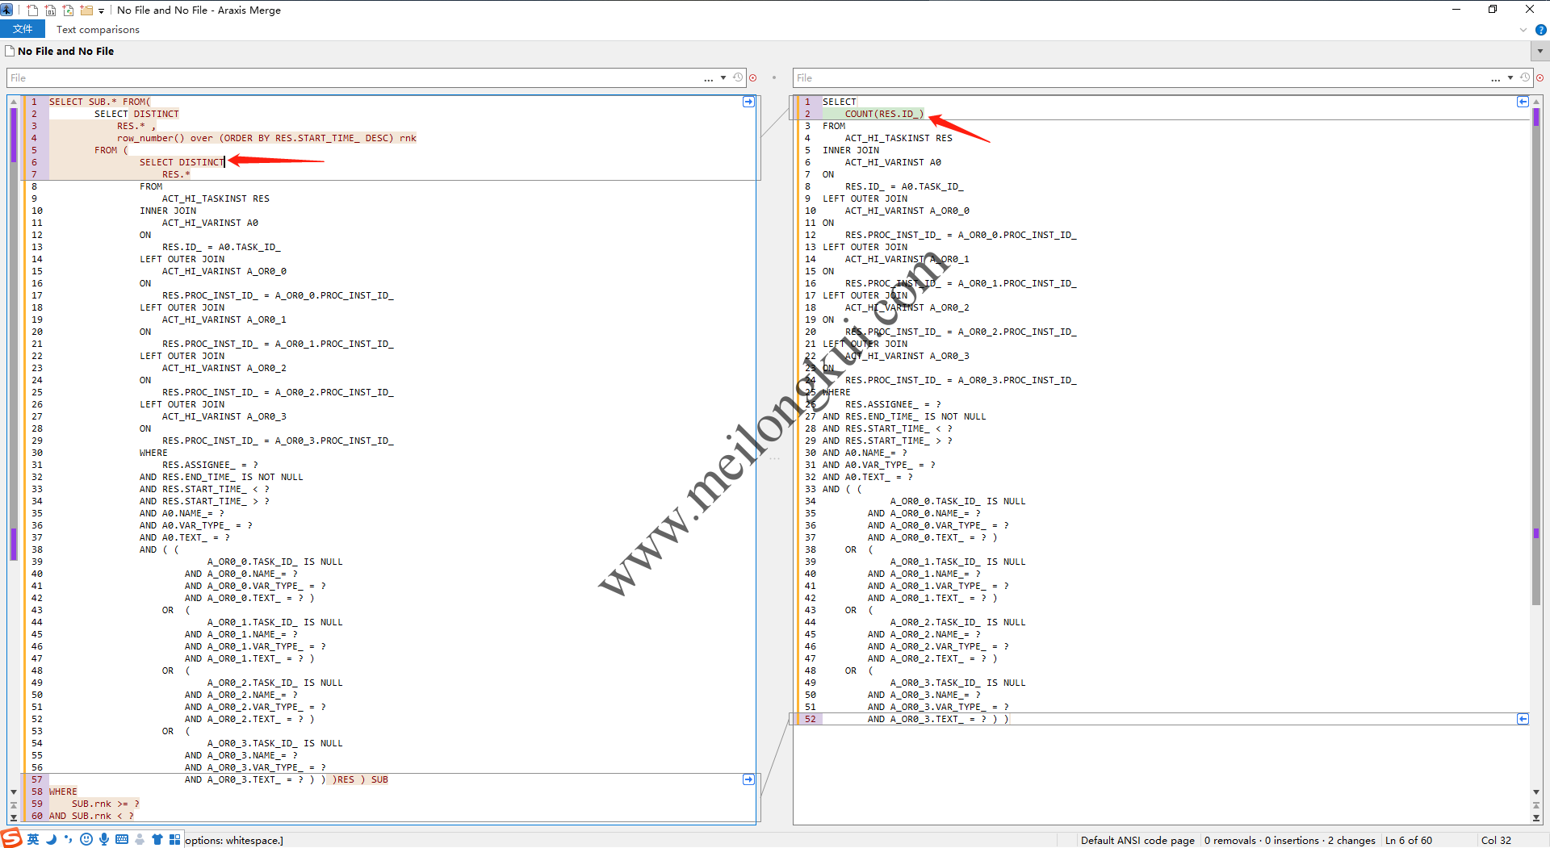Viewport: 1550px width, 848px height.
Task: Browse for right file with ellipsis button
Action: (1496, 78)
